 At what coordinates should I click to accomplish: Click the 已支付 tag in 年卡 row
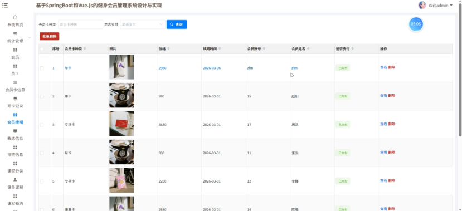343,68
